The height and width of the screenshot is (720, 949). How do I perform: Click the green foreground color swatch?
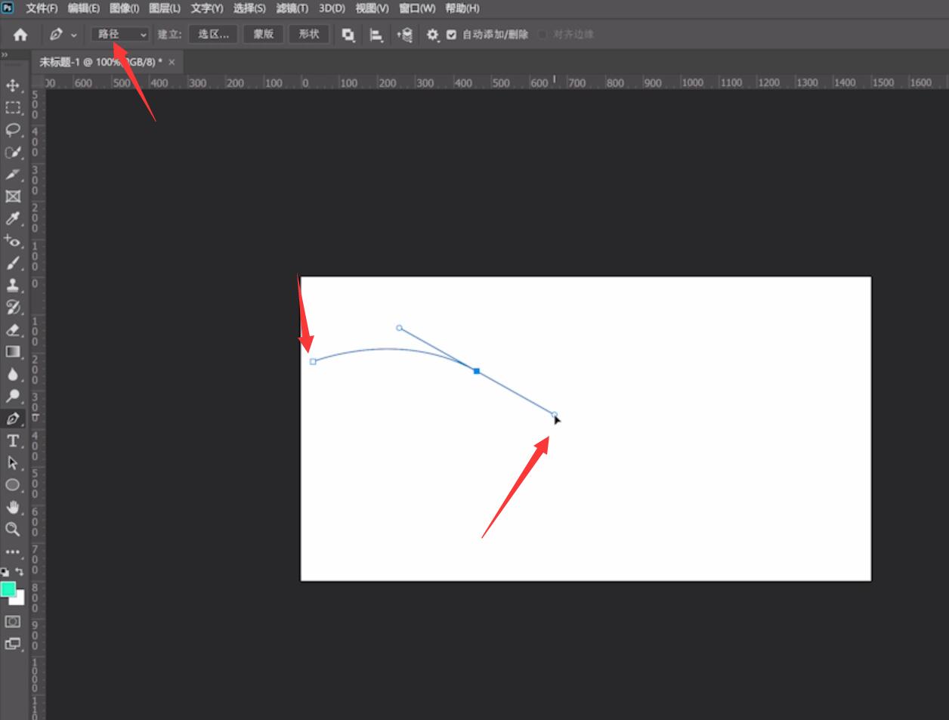(x=8, y=589)
